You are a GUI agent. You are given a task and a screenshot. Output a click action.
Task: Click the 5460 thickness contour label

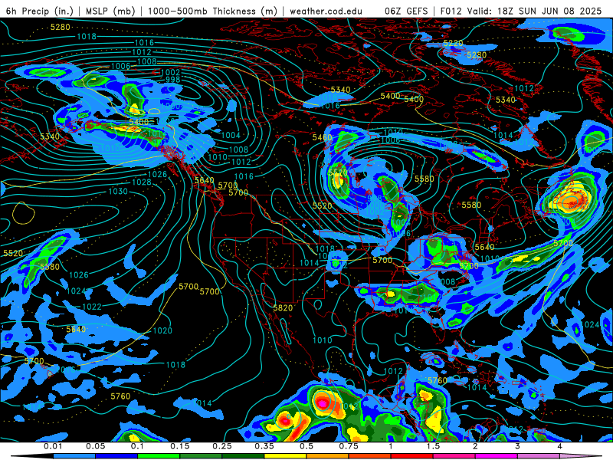pyautogui.click(x=322, y=137)
